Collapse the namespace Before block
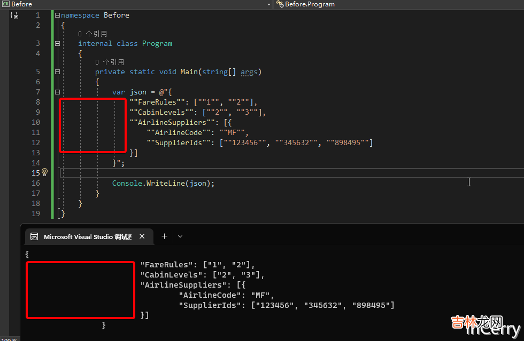The width and height of the screenshot is (524, 341). 57,15
